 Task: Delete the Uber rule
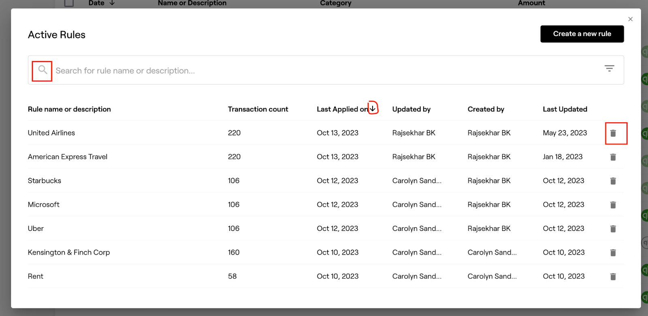point(613,228)
